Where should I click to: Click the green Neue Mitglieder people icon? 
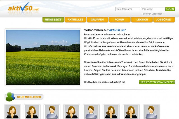point(10,97)
